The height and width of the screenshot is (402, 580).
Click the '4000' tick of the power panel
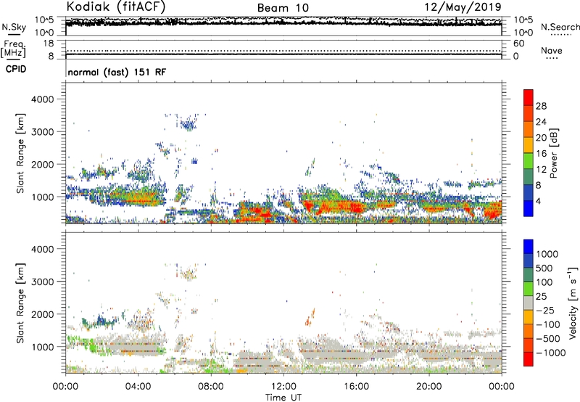tap(43, 99)
